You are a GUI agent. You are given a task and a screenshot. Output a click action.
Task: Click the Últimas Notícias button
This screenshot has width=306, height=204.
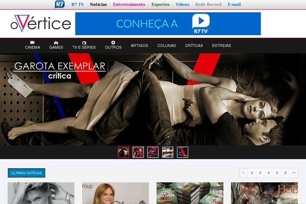(27, 173)
